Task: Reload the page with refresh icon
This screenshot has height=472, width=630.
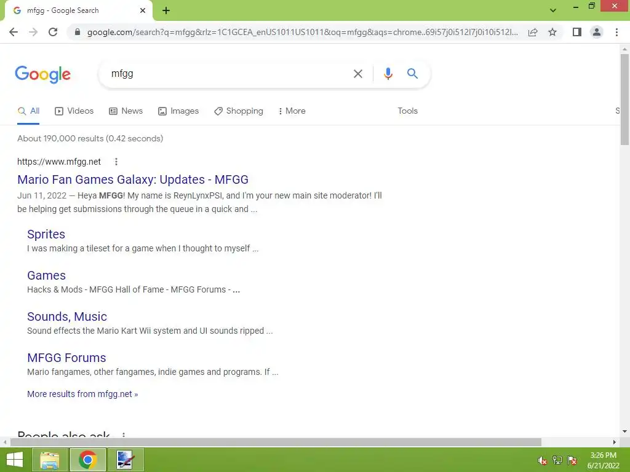Action: (x=53, y=32)
